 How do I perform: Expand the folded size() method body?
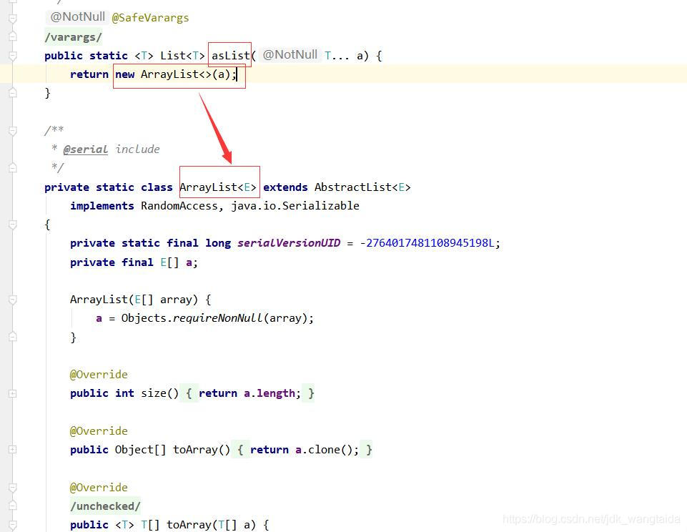click(12, 393)
